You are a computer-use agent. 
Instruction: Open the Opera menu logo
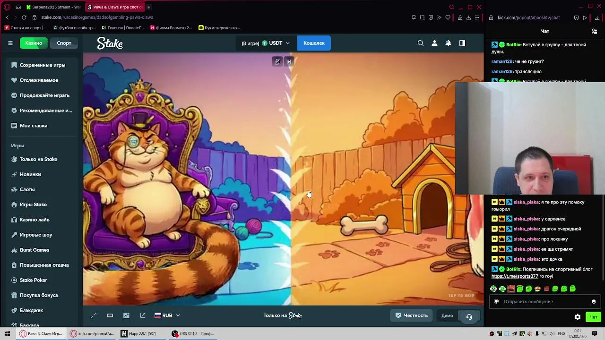click(7, 7)
